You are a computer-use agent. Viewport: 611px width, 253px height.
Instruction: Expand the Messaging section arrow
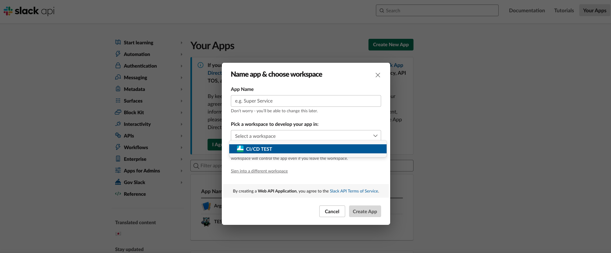tap(181, 78)
